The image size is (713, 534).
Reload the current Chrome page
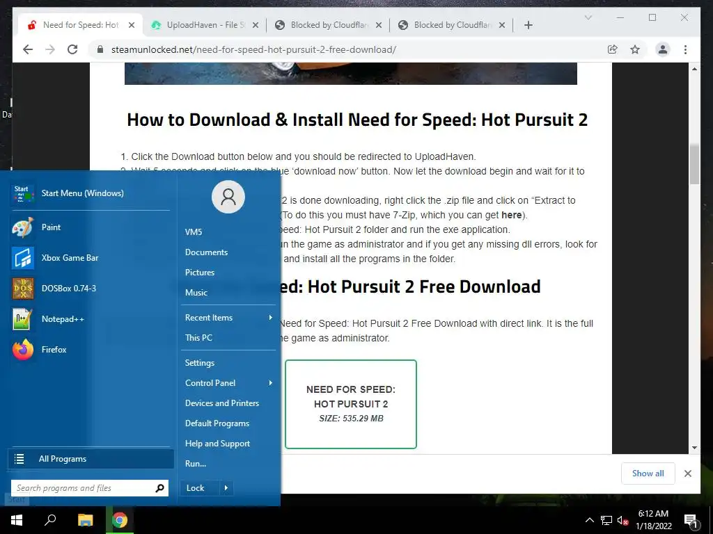coord(72,49)
